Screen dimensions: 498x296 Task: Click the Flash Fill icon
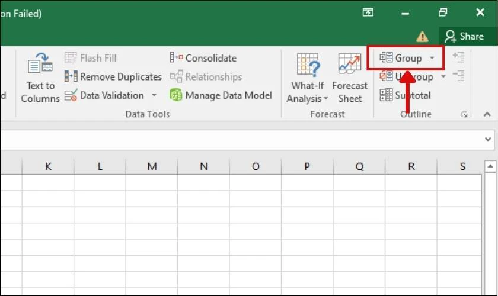(x=70, y=58)
